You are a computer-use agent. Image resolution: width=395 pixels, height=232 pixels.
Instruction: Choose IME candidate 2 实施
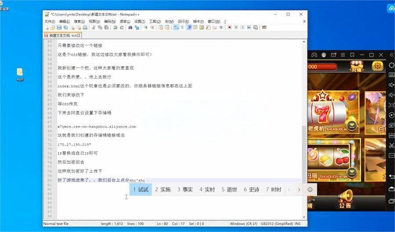coord(163,189)
